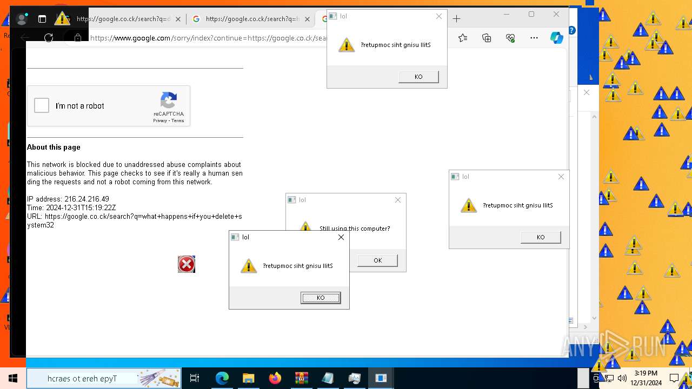Open Windows Start menu

[13, 378]
